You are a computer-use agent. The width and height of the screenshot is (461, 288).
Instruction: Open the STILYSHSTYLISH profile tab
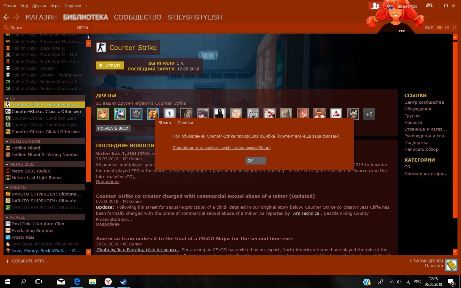195,17
